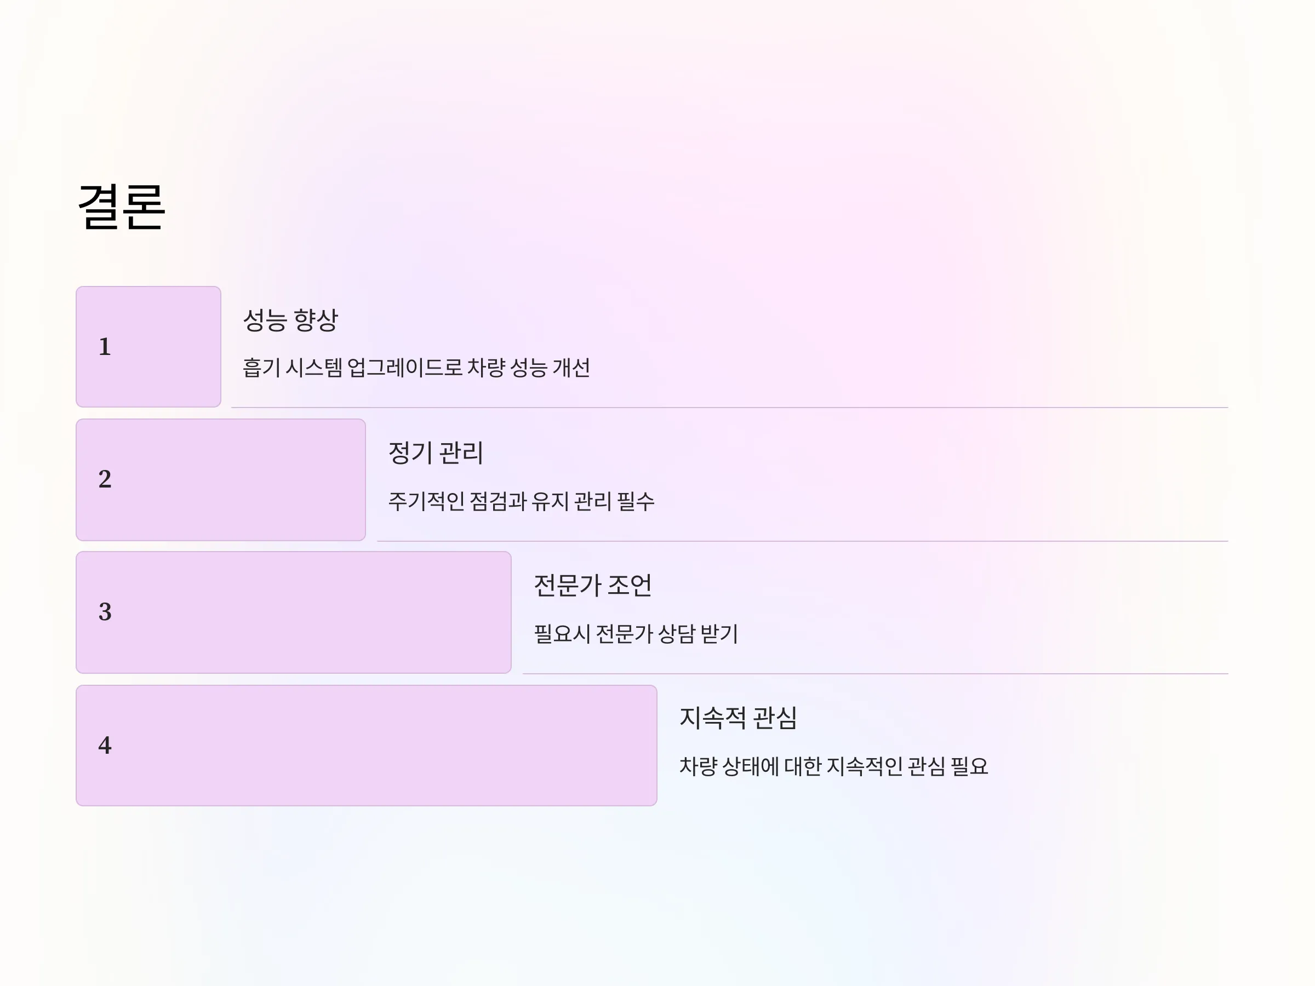Click the number 1 label

point(105,347)
